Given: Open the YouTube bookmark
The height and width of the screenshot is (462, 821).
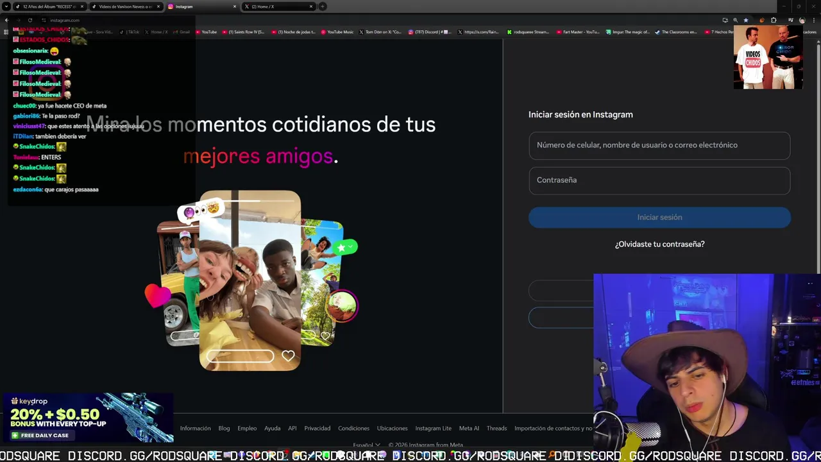Looking at the screenshot, I should click(206, 31).
